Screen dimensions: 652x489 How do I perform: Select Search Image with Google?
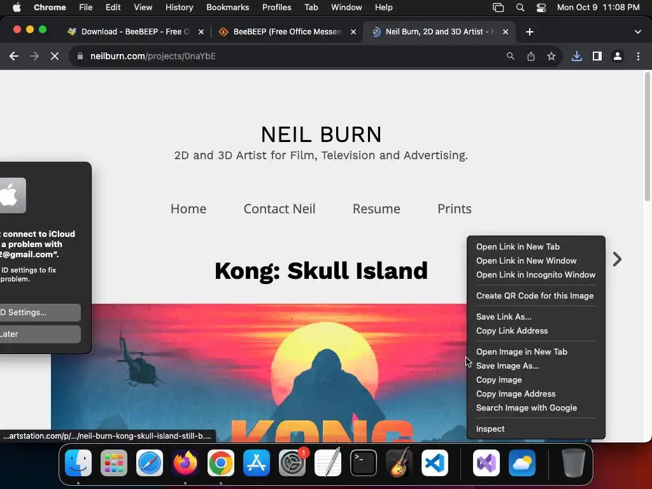(x=536, y=408)
